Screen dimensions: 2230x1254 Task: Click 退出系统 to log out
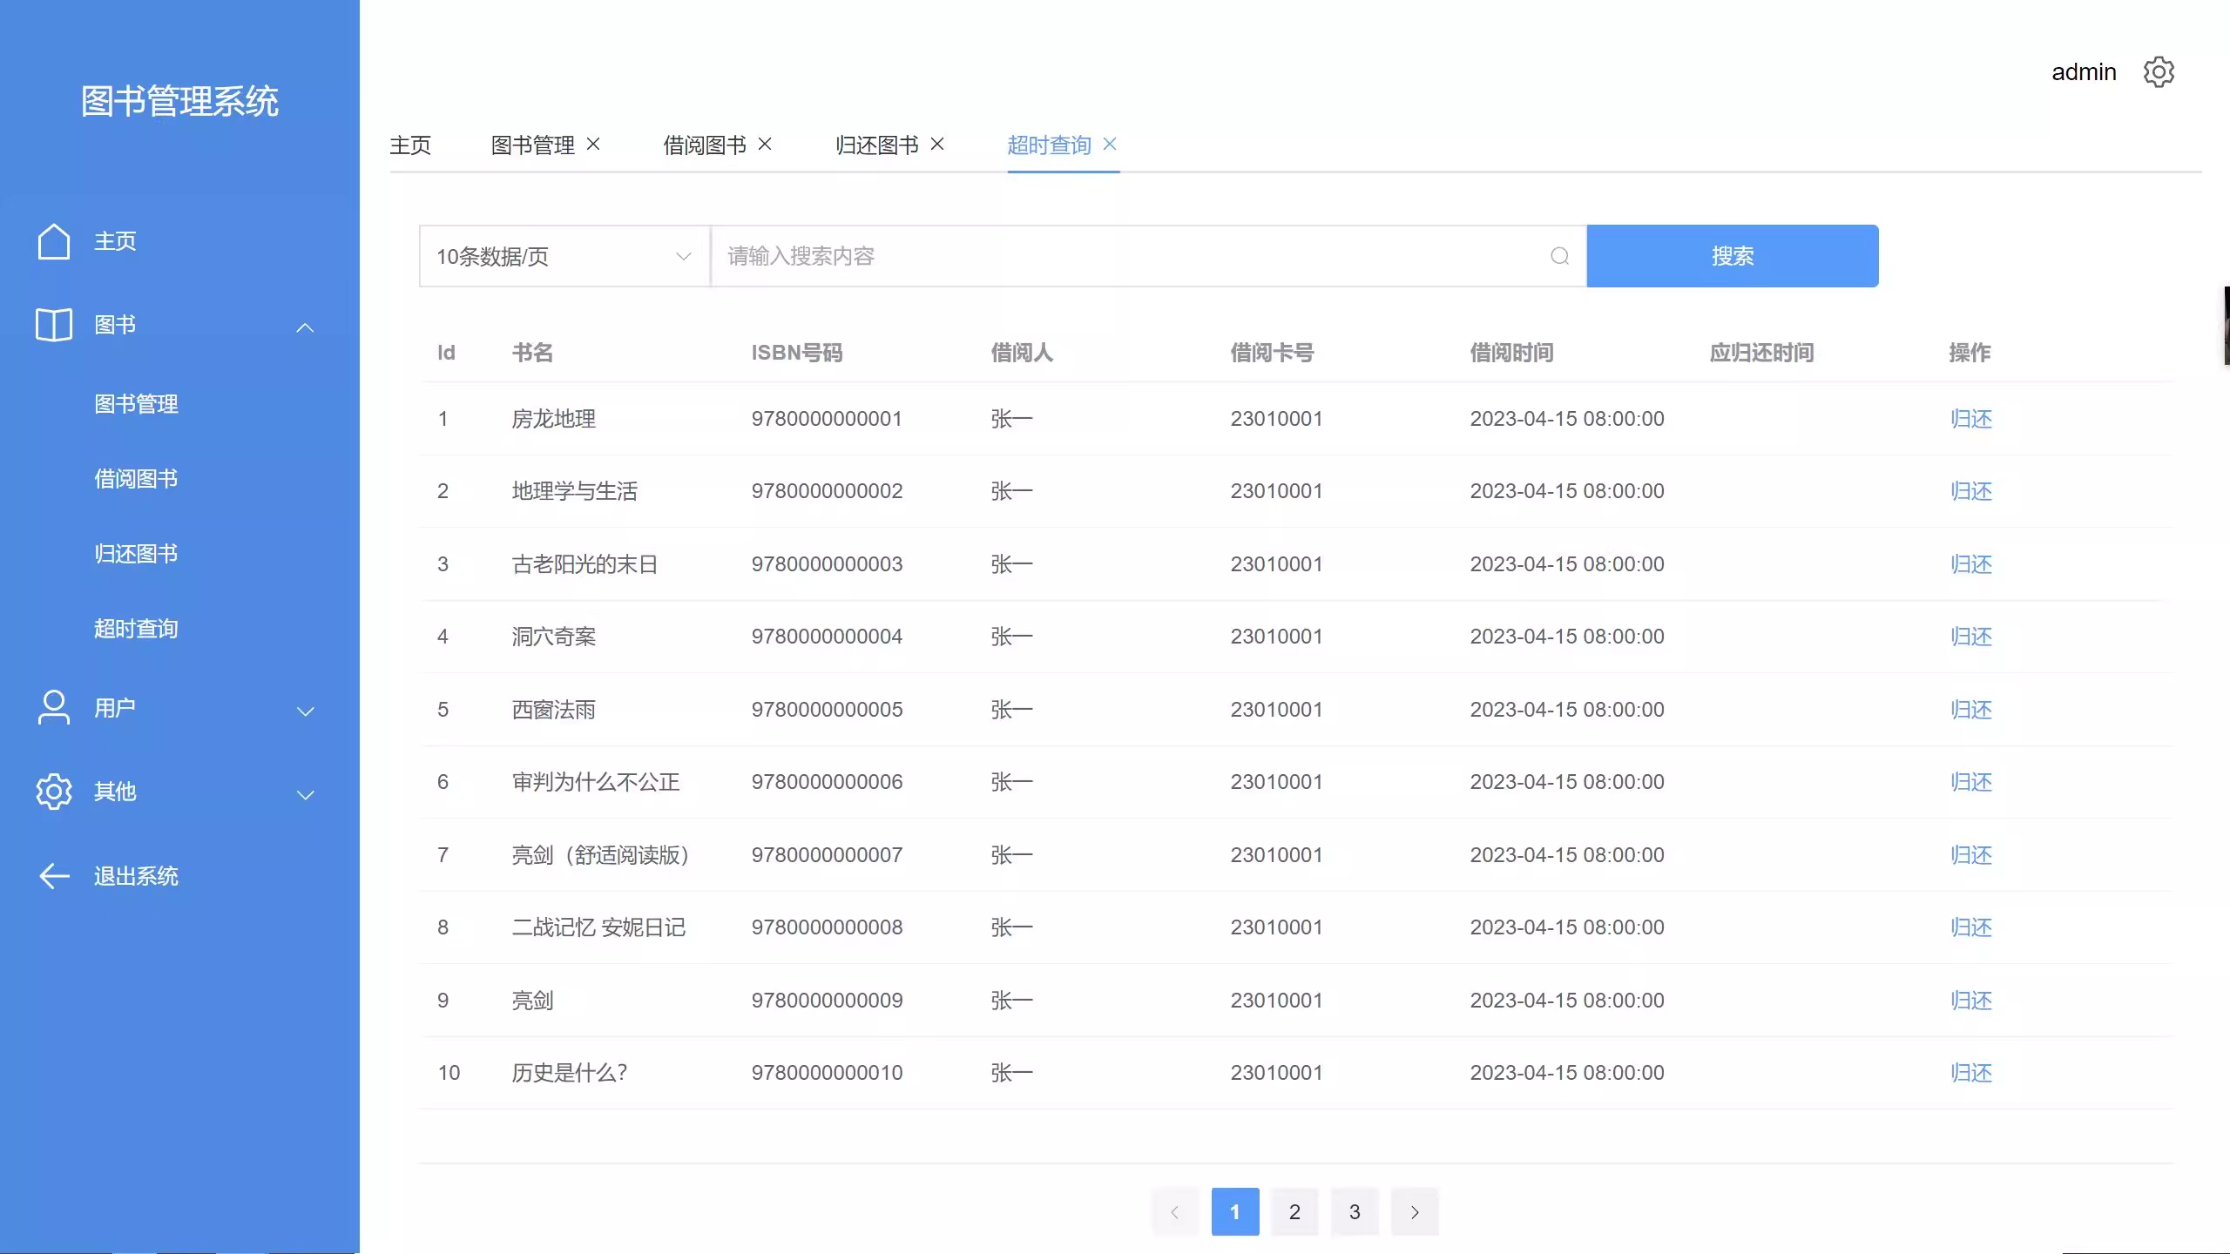[136, 876]
